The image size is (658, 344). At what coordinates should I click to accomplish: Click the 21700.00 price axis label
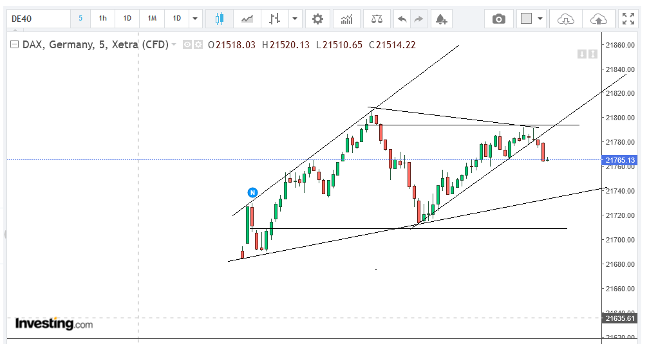[620, 240]
